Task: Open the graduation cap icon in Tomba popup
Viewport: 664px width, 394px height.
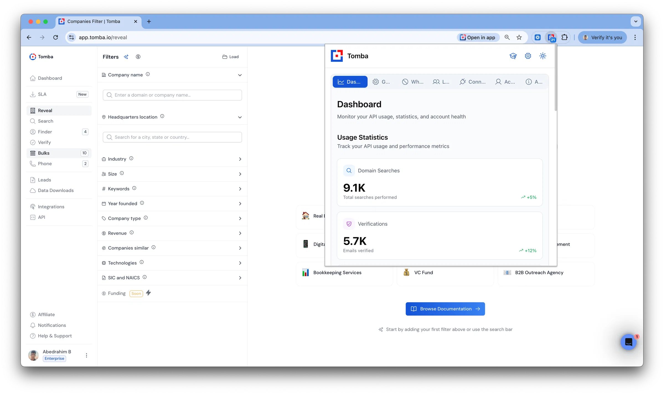Action: click(513, 56)
